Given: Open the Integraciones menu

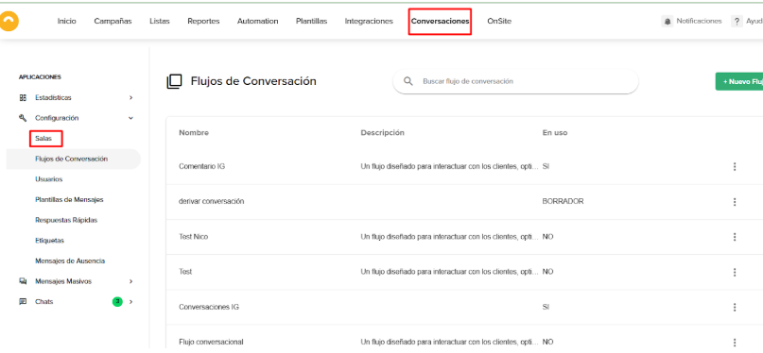Looking at the screenshot, I should click(x=369, y=22).
